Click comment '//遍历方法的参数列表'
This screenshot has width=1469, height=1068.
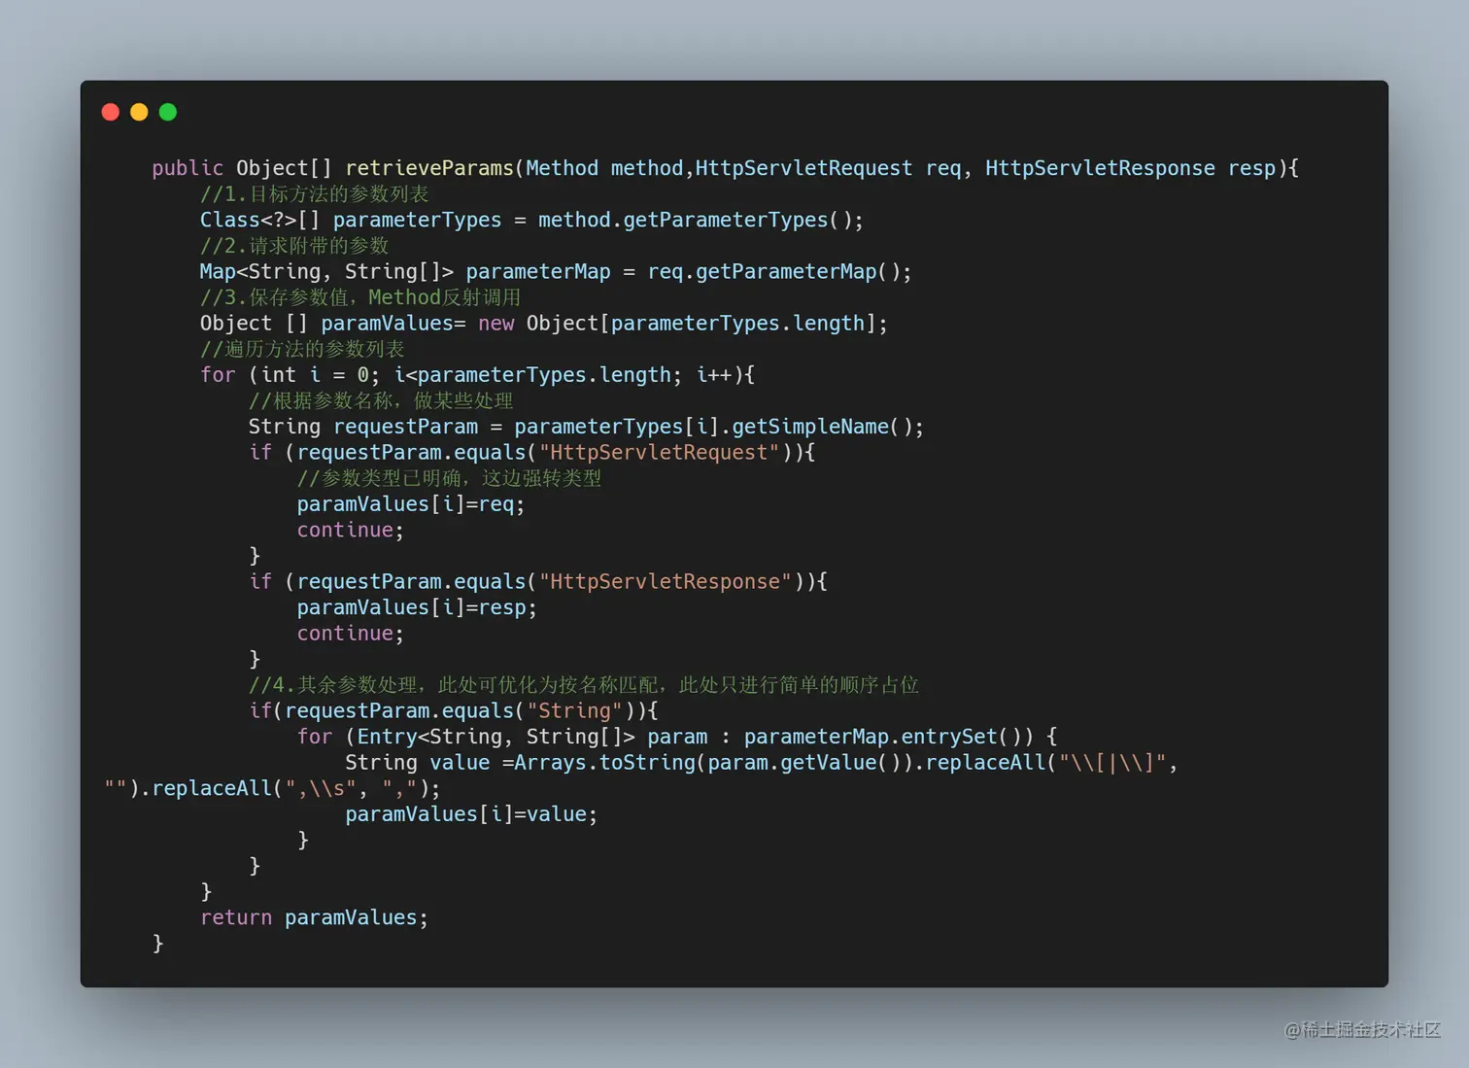coord(302,349)
